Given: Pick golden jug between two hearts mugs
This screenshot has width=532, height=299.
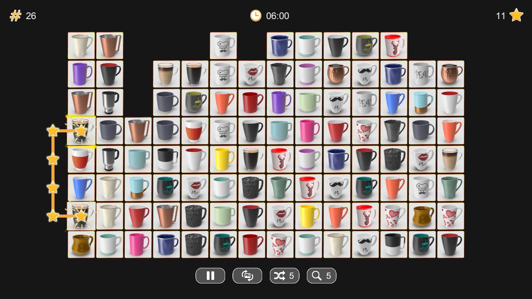Looking at the screenshot, I should (x=422, y=216).
